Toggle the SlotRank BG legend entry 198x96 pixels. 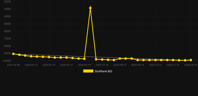pyautogui.click(x=97, y=71)
